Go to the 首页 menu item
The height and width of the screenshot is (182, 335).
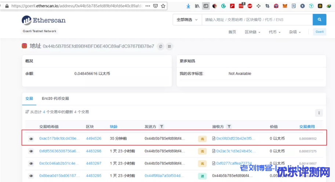pos(232,32)
